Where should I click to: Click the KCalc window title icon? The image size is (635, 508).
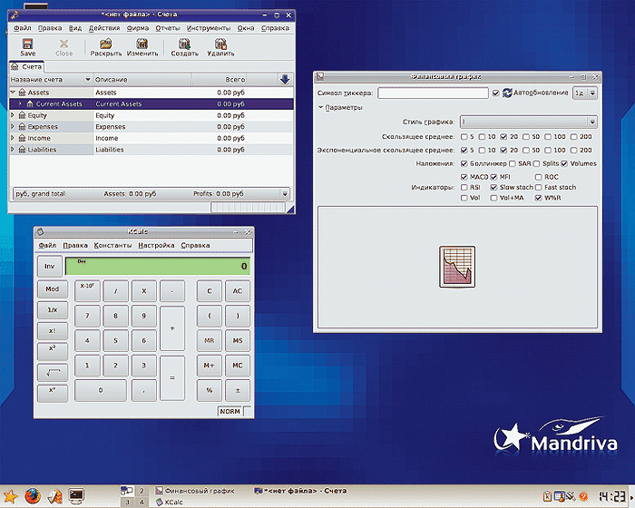coord(40,231)
